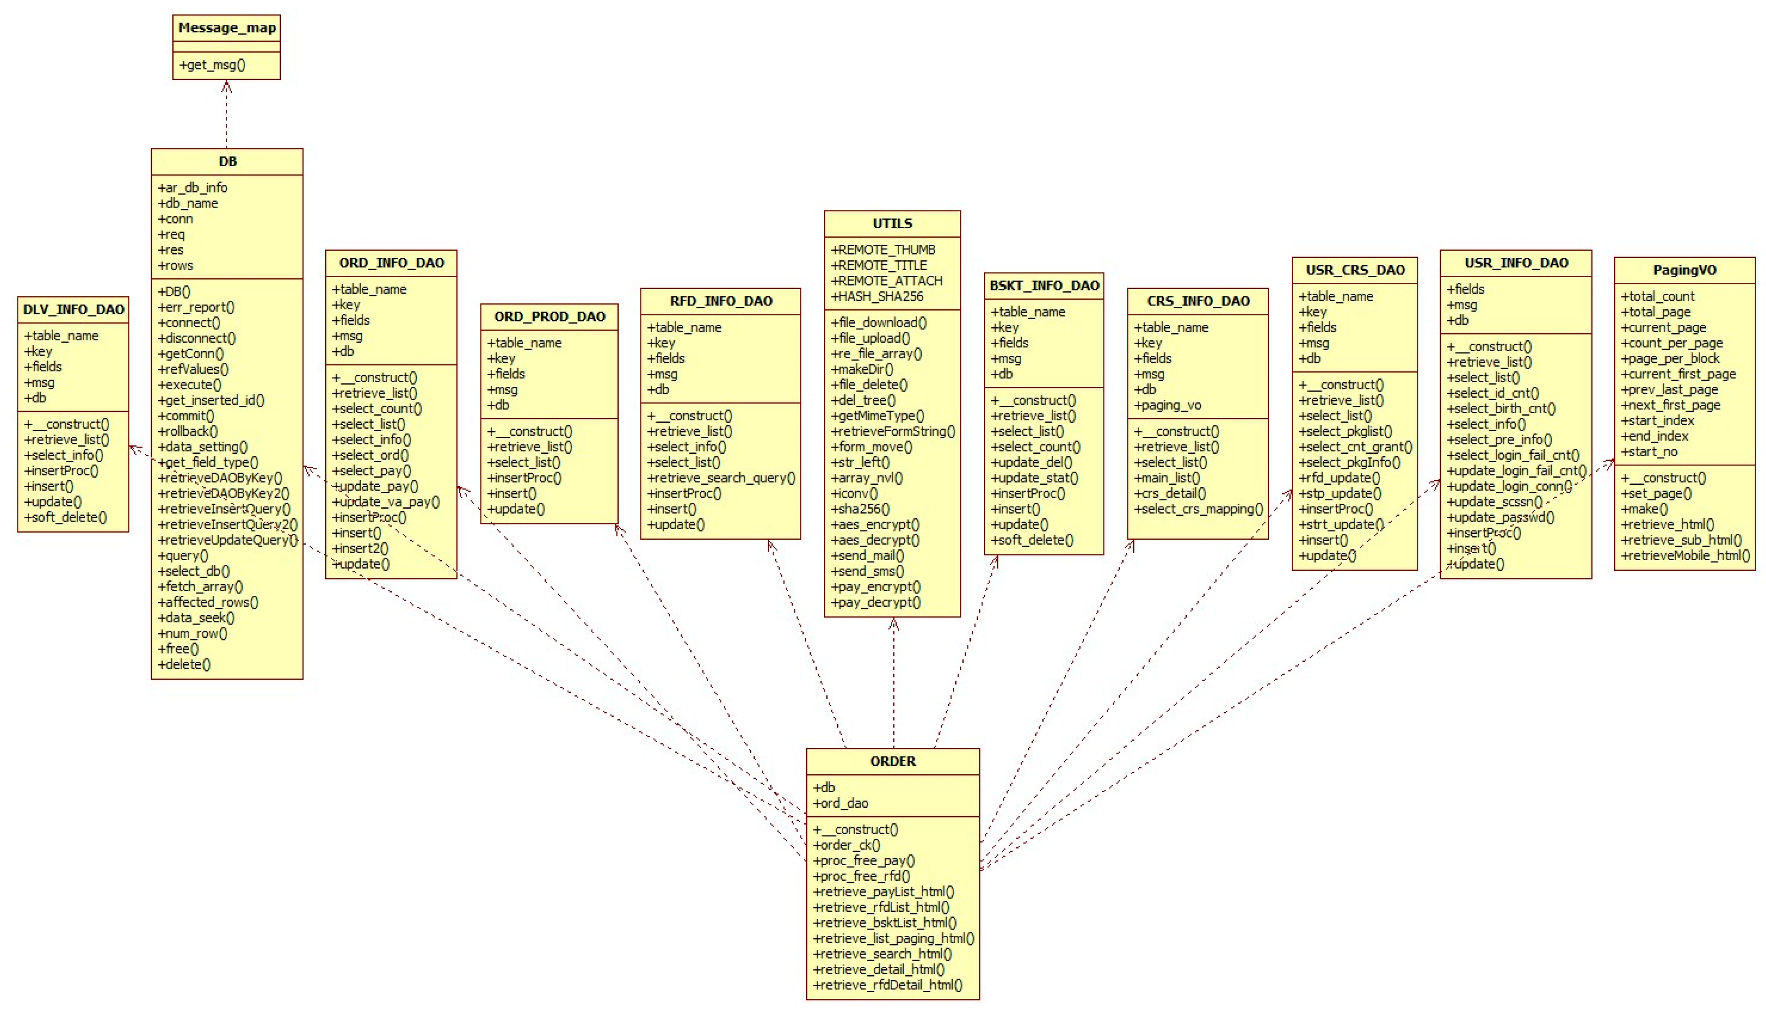Click +crs_detail() in CRS_INFO_DAO

(1170, 493)
